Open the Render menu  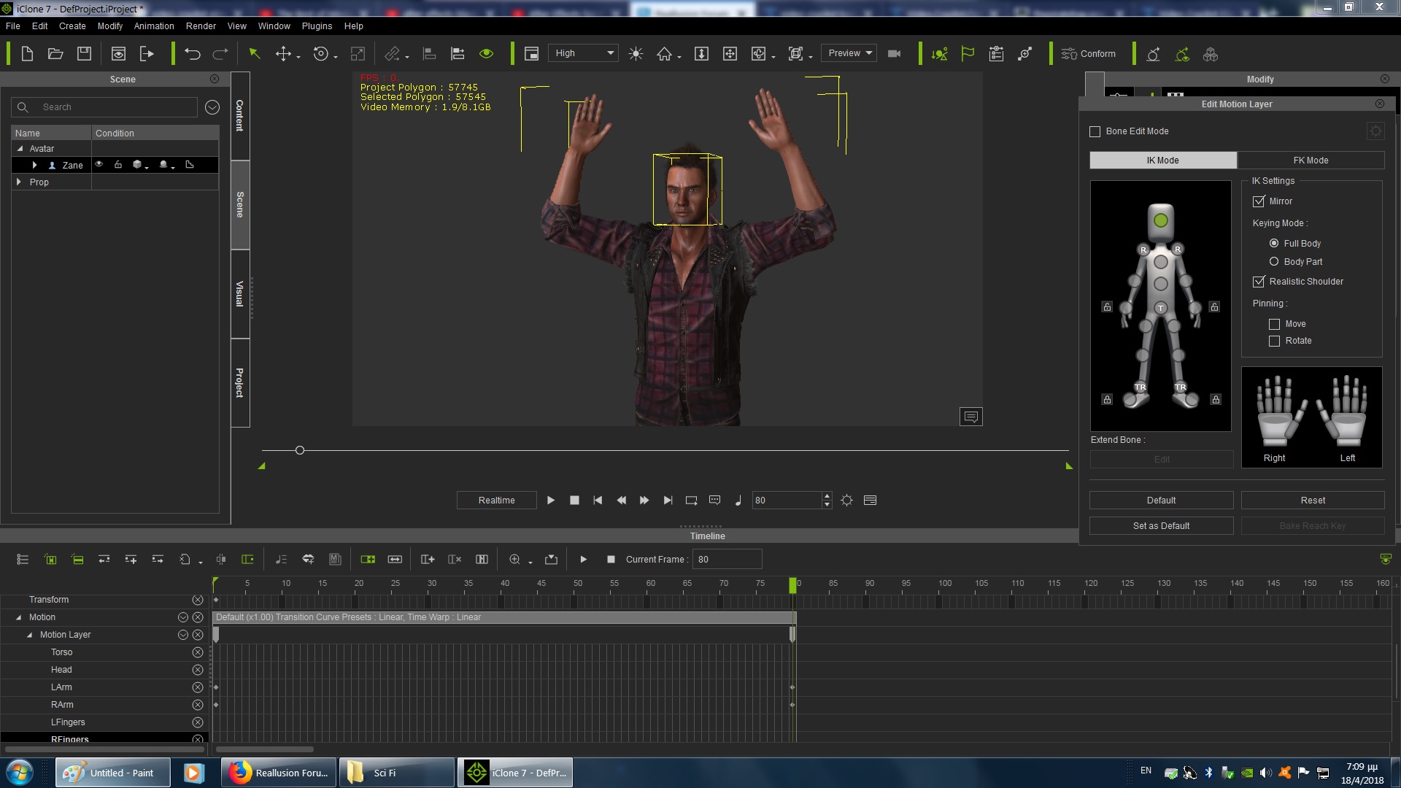tap(201, 26)
